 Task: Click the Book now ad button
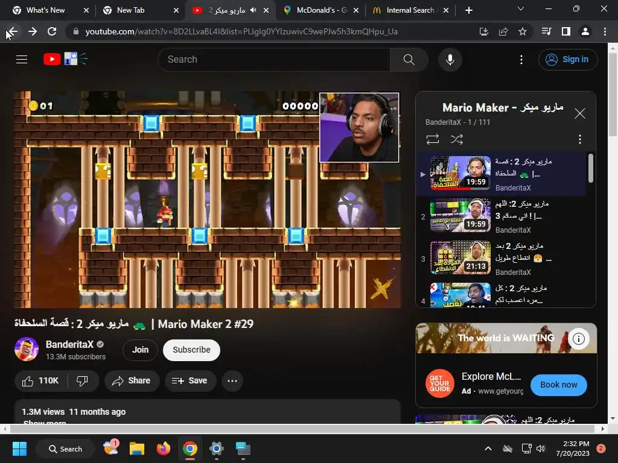pyautogui.click(x=558, y=385)
